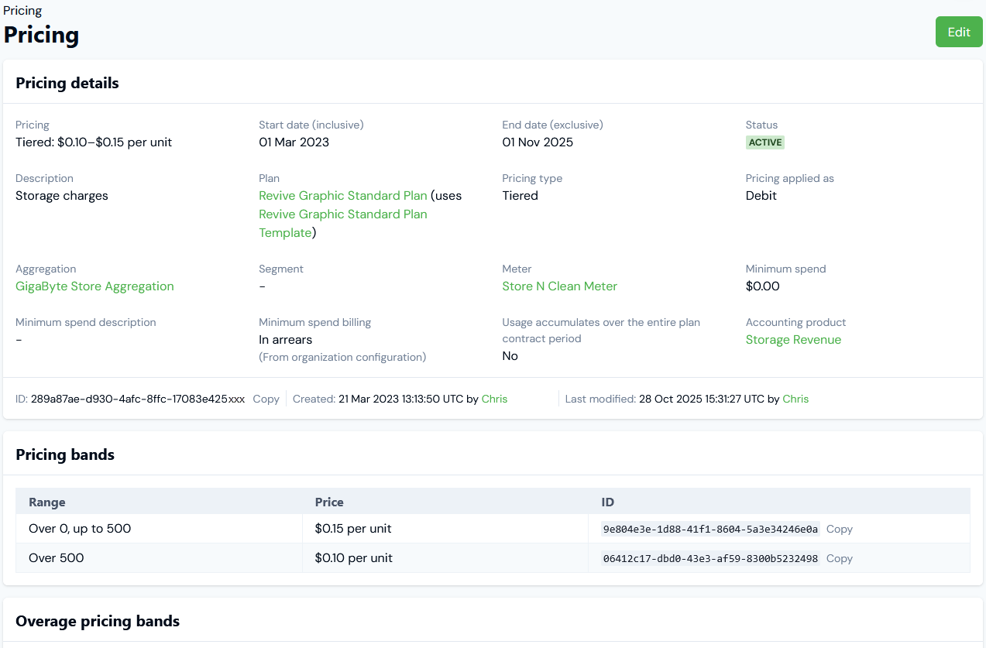Open the Revive Graphic Standard Plan link
The height and width of the screenshot is (648, 986).
pyautogui.click(x=342, y=196)
